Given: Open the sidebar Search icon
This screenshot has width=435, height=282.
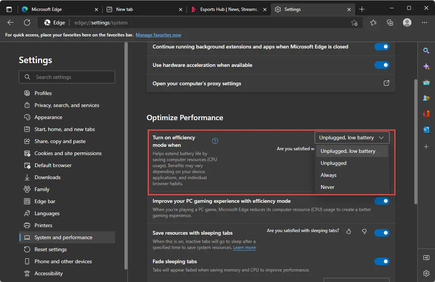Looking at the screenshot, I should click(x=426, y=50).
